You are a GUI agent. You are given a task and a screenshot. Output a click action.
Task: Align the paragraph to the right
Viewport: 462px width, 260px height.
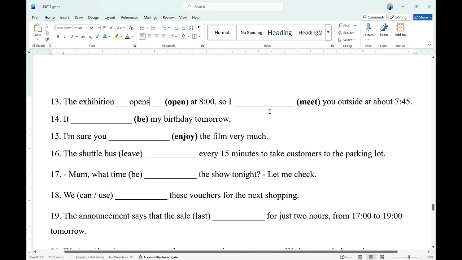156,36
